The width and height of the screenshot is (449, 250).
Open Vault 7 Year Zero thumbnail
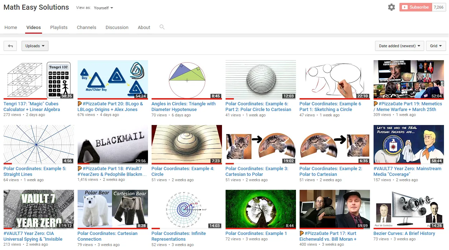pyautogui.click(x=39, y=209)
